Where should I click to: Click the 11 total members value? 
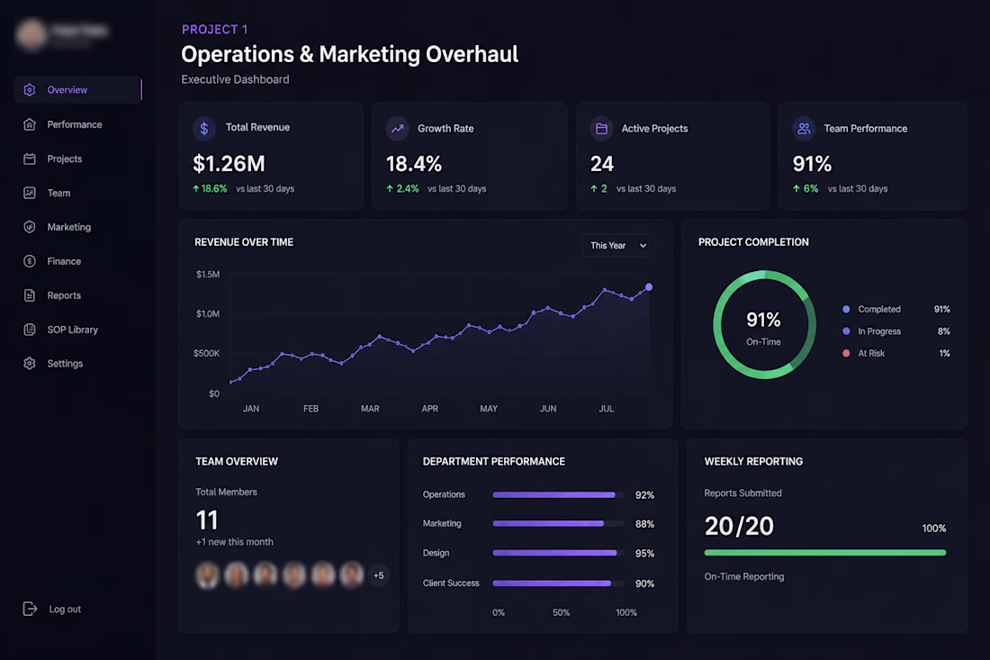tap(207, 520)
